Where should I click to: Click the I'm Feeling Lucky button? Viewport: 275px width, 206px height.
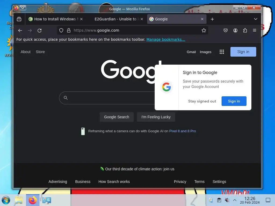(x=156, y=117)
